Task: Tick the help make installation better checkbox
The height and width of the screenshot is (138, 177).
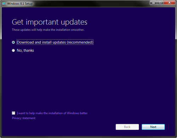Action: [x=13, y=113]
